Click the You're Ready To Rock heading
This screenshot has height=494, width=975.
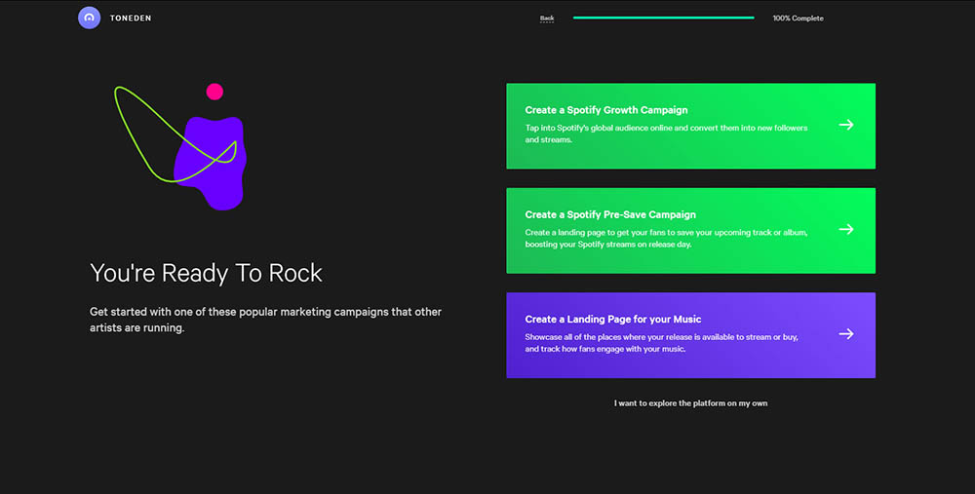pyautogui.click(x=206, y=274)
